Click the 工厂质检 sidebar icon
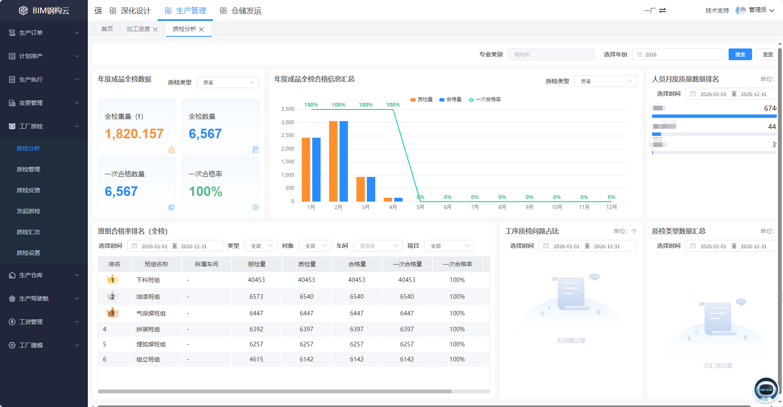 point(12,126)
